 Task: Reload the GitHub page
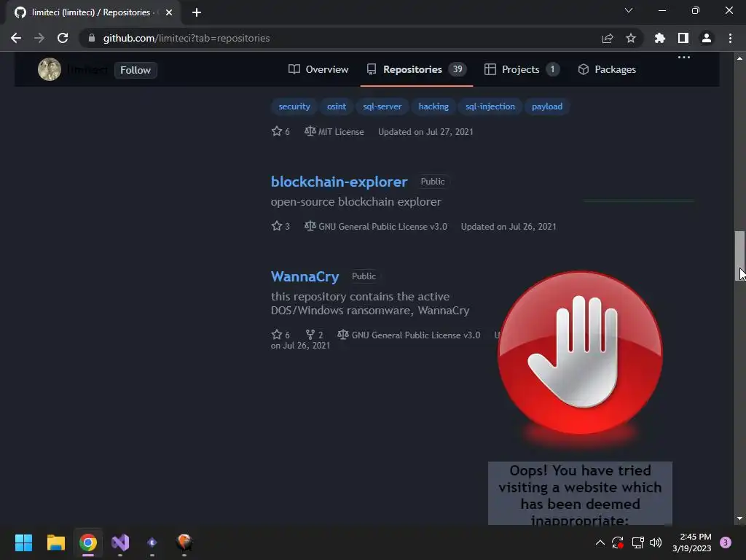[63, 38]
